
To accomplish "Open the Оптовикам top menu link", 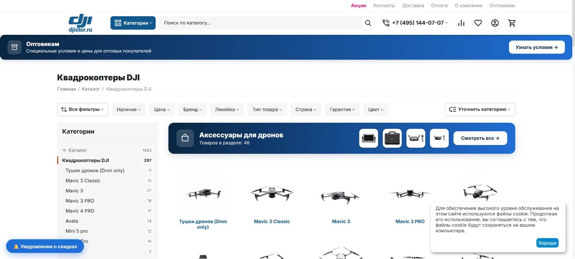I will (502, 5).
